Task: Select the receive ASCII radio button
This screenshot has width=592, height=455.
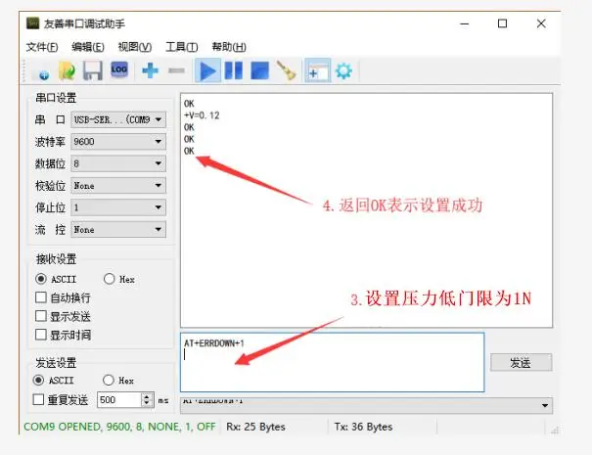Action: (41, 279)
